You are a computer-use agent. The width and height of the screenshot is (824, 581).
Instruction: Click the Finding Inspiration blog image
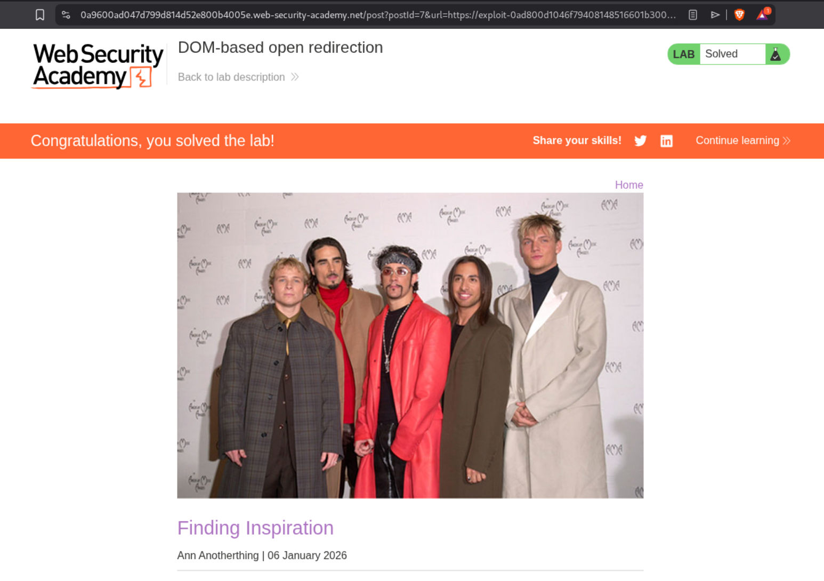[410, 345]
